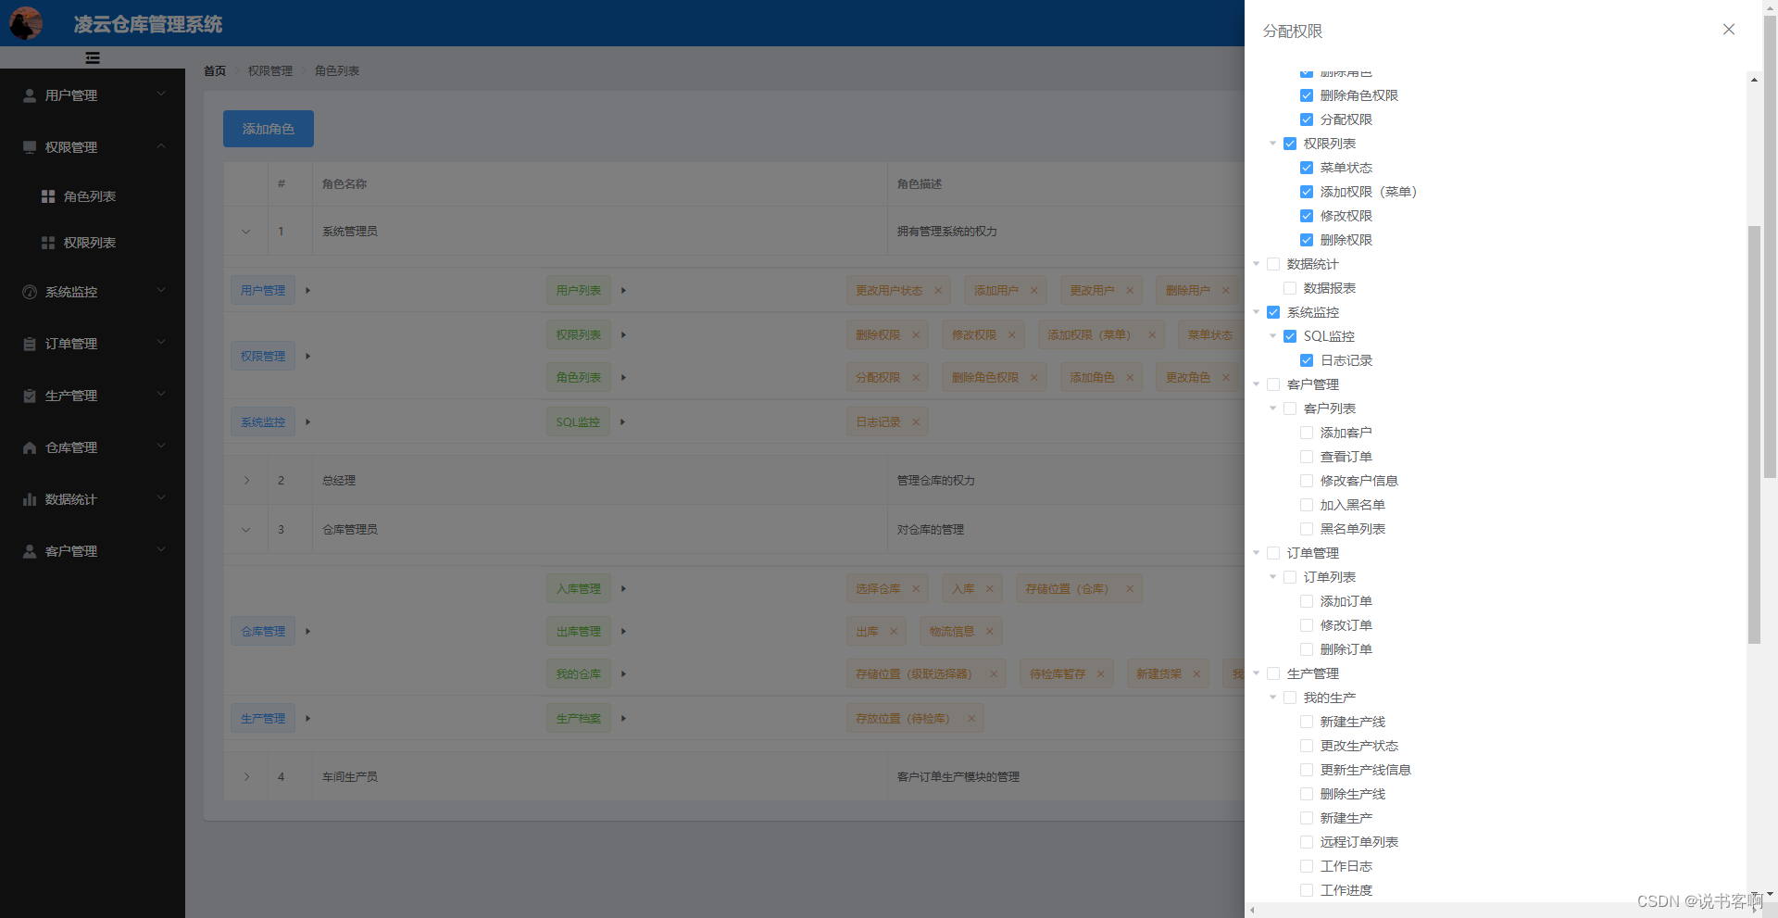Remove the 添加用户 tag via its x
The height and width of the screenshot is (918, 1778).
pos(1034,291)
